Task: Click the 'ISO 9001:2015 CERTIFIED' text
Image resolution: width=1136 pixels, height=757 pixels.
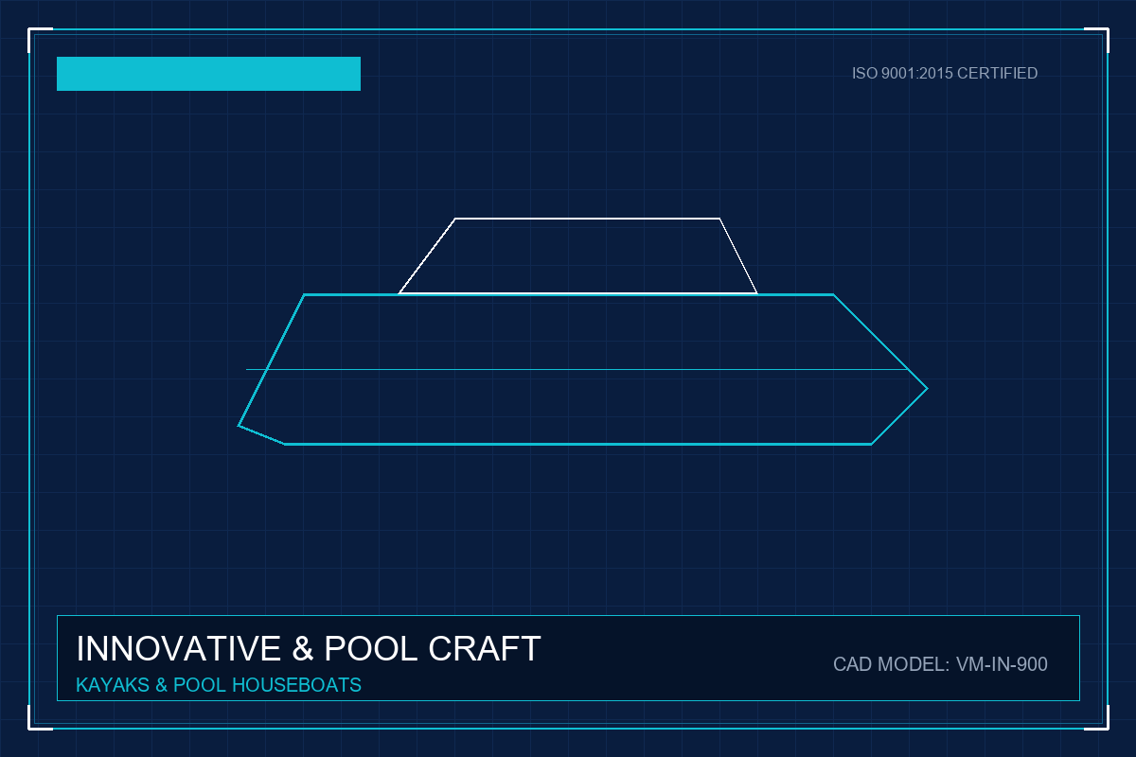Action: 945,73
